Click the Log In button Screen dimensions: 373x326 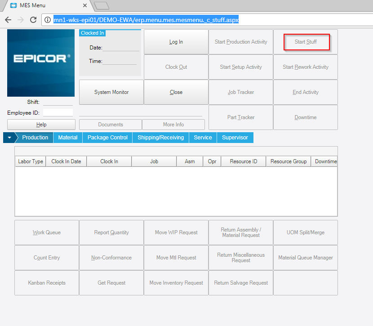(x=176, y=42)
